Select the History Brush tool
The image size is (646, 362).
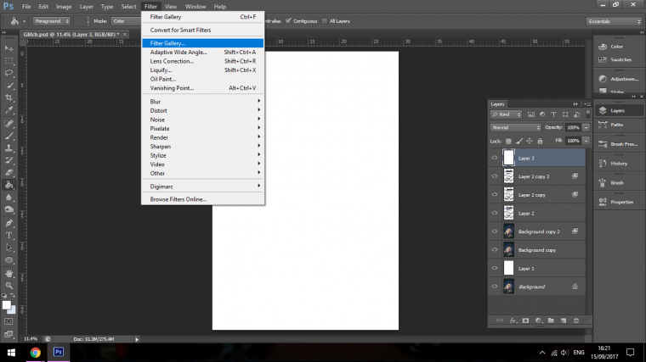[x=8, y=160]
